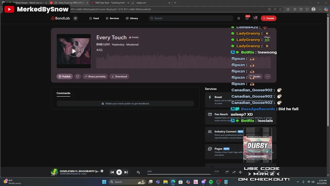This screenshot has height=186, width=330.
Task: Open the track more options ellipsis
Action: [268, 76]
